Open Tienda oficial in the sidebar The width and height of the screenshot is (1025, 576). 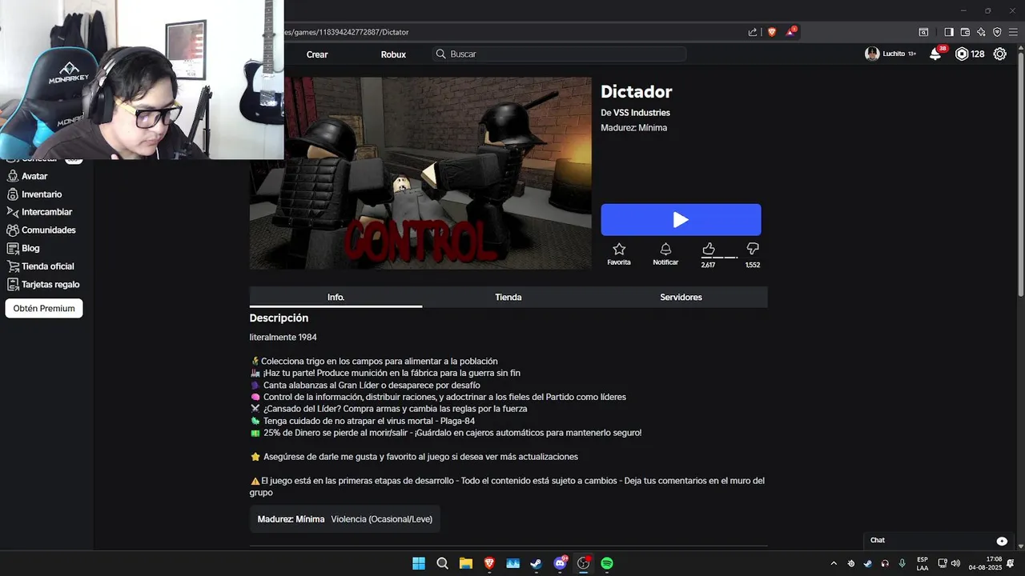point(41,266)
